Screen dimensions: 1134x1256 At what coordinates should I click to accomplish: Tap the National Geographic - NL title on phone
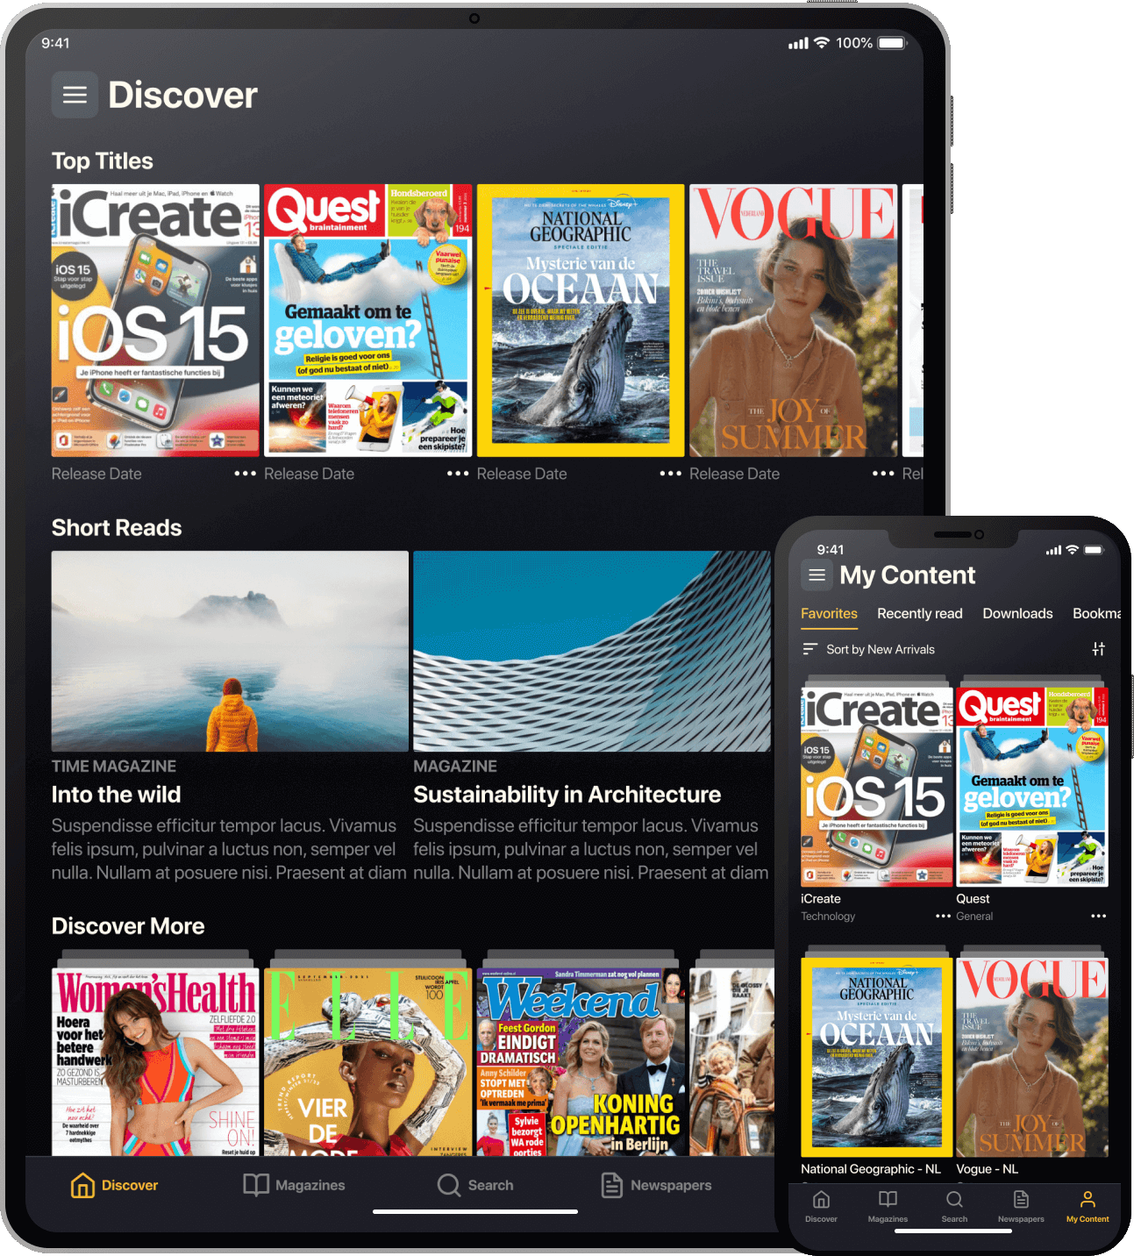point(871,1169)
